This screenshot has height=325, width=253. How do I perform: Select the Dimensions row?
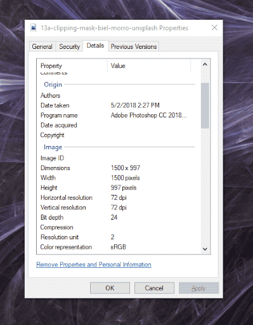117,168
